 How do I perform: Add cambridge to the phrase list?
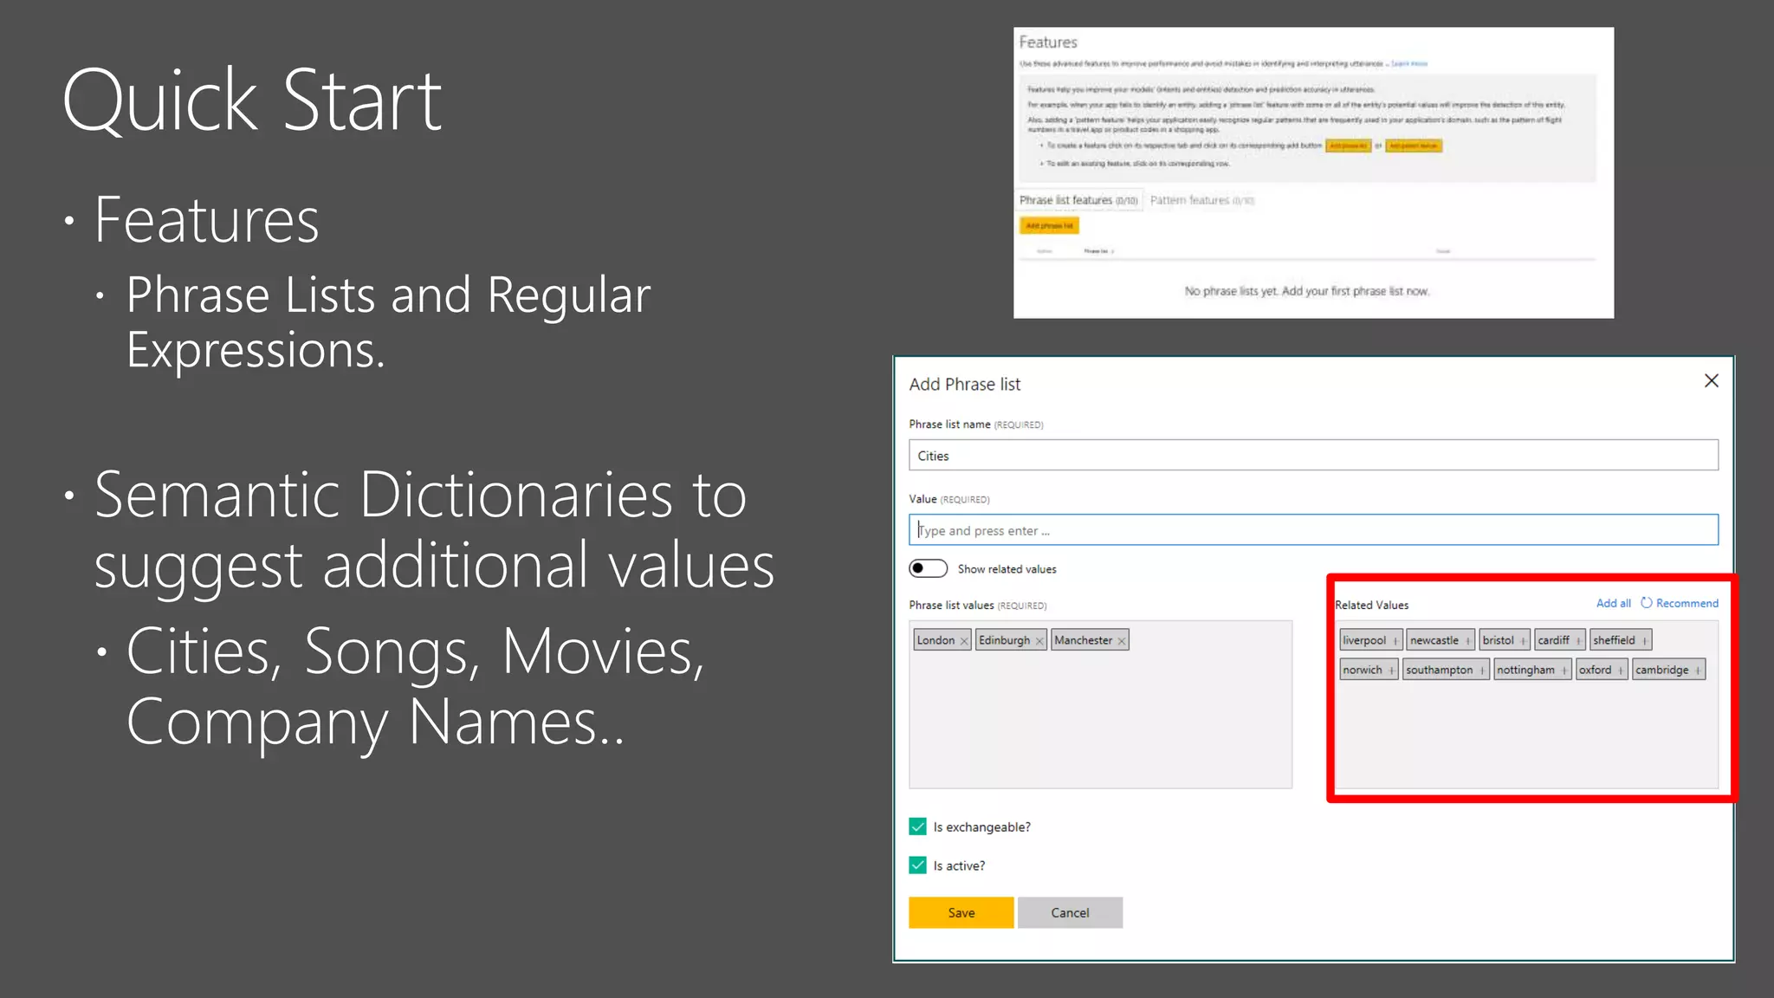click(x=1697, y=671)
